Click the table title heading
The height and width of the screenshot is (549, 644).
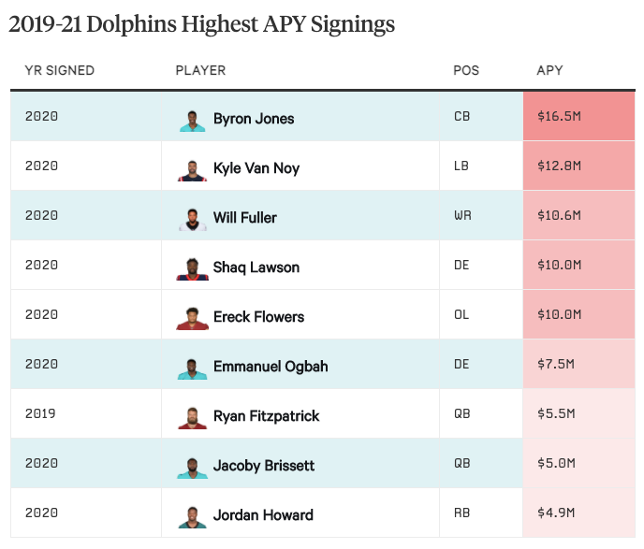coord(201,25)
